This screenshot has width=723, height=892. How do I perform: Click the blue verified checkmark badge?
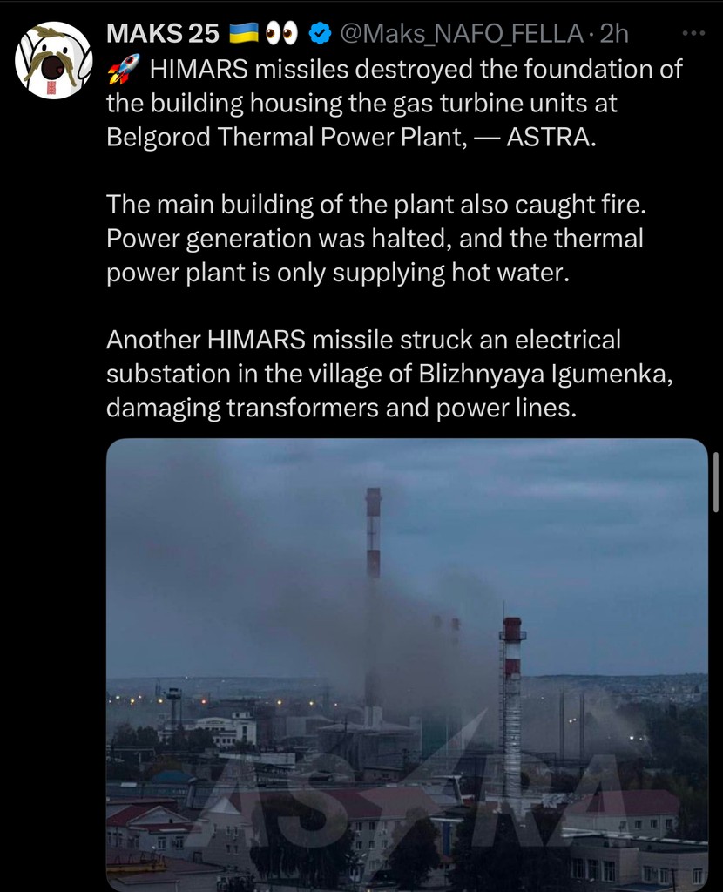(321, 34)
